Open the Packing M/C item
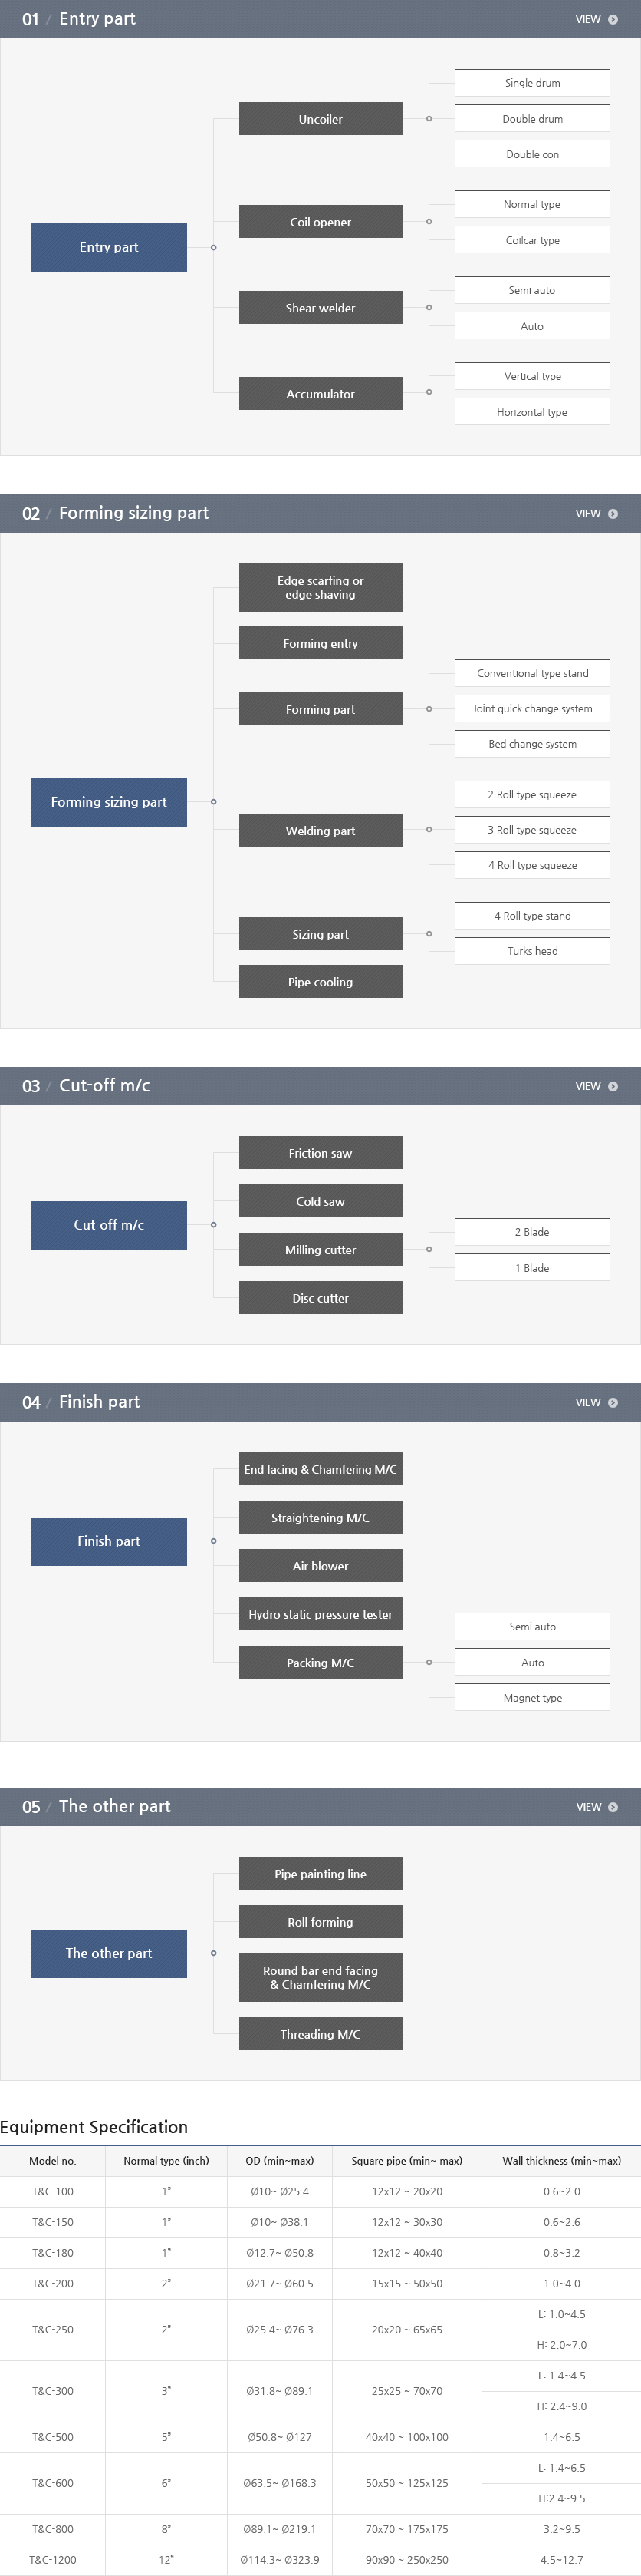This screenshot has height=2576, width=641. [320, 1662]
